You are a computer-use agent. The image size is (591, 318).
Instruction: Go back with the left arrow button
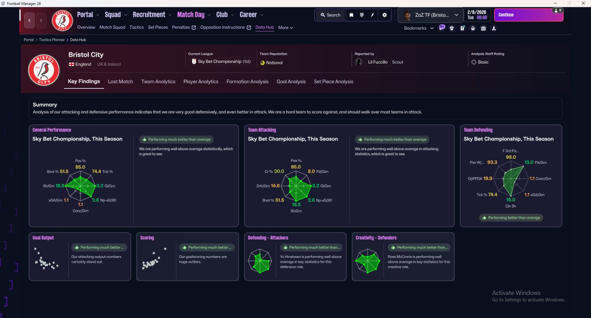pyautogui.click(x=30, y=20)
